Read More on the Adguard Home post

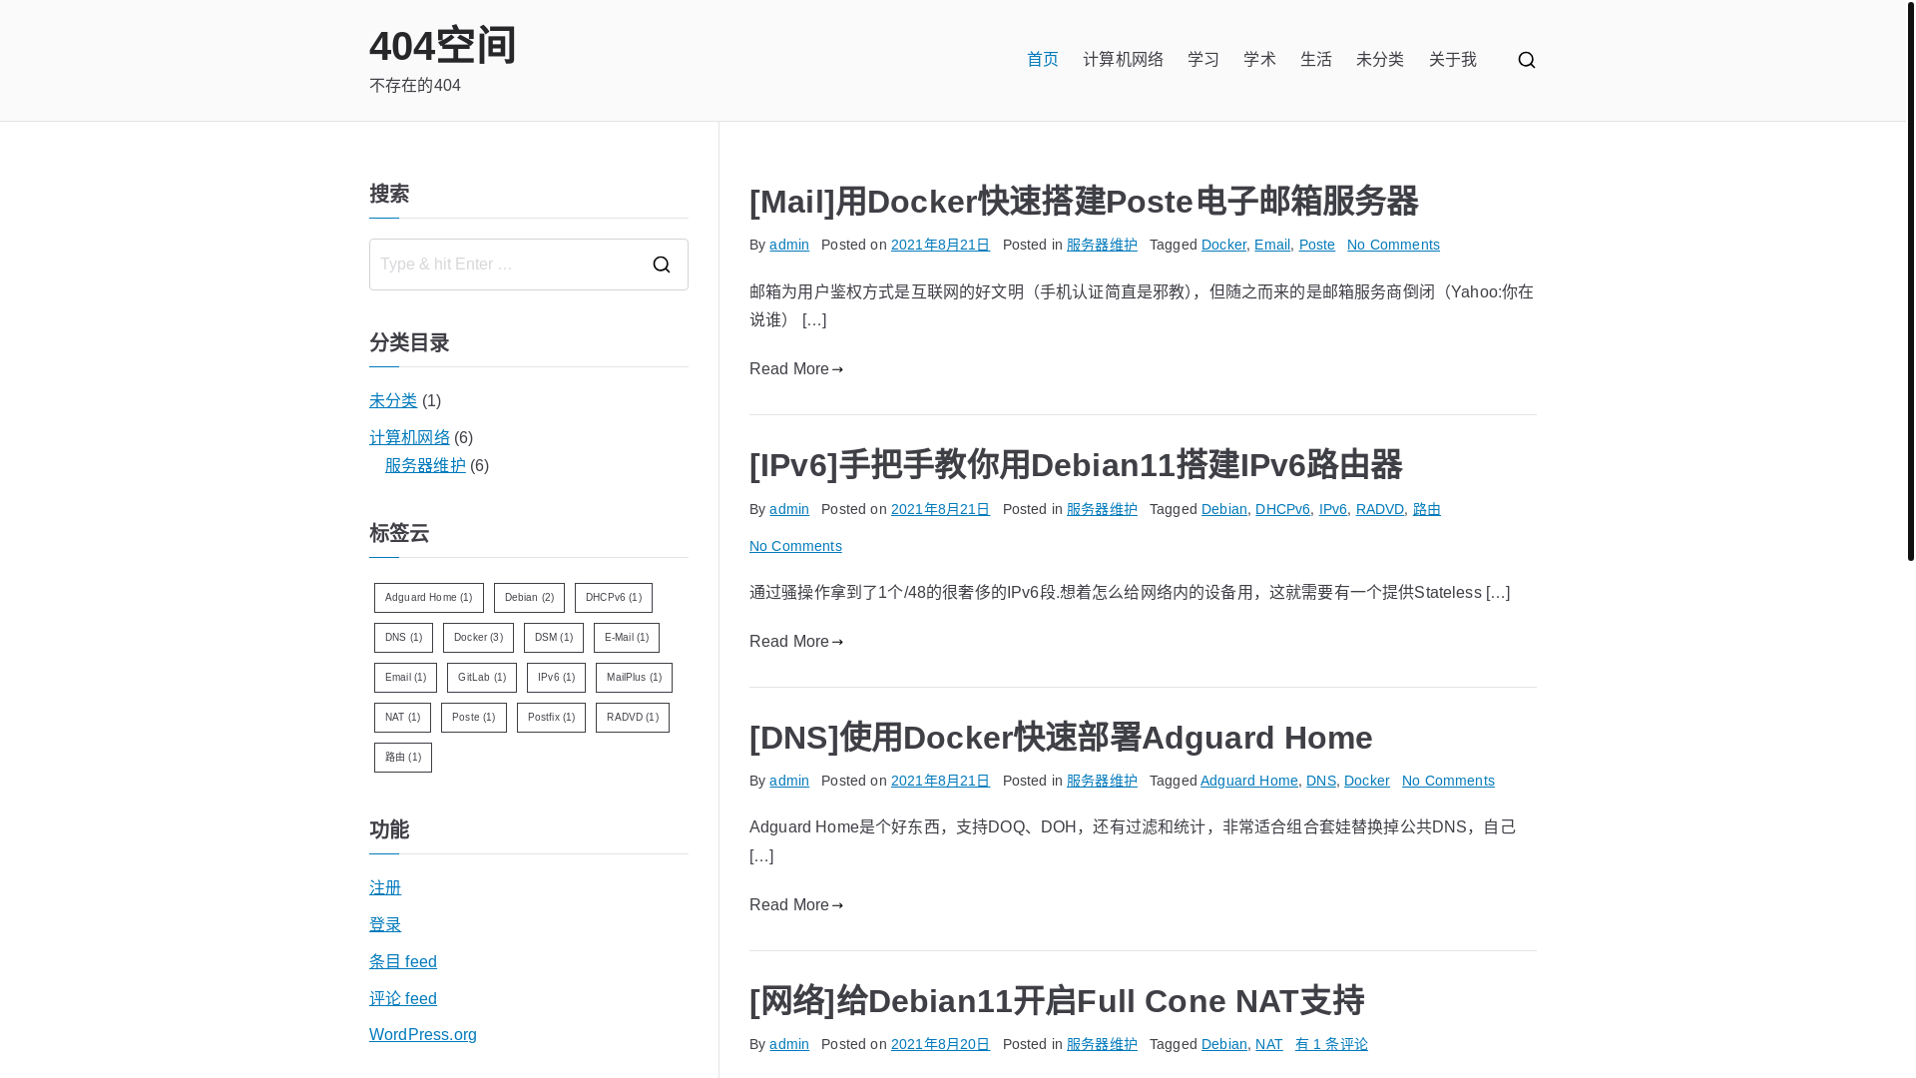tap(796, 905)
